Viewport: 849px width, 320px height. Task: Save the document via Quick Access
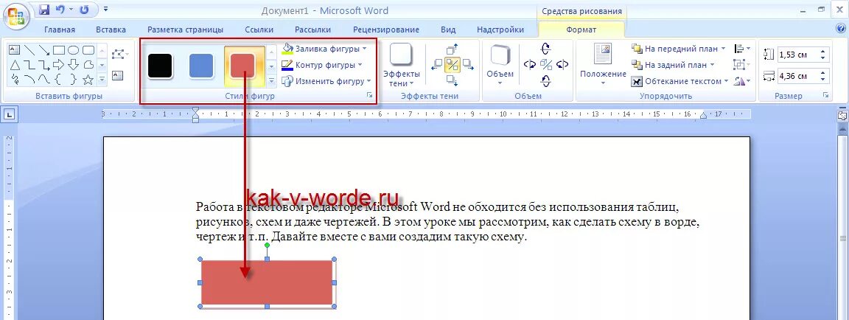pos(44,9)
